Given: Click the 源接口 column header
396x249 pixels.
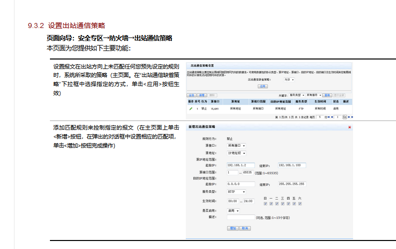Looking at the screenshot, I should pyautogui.click(x=215, y=101).
